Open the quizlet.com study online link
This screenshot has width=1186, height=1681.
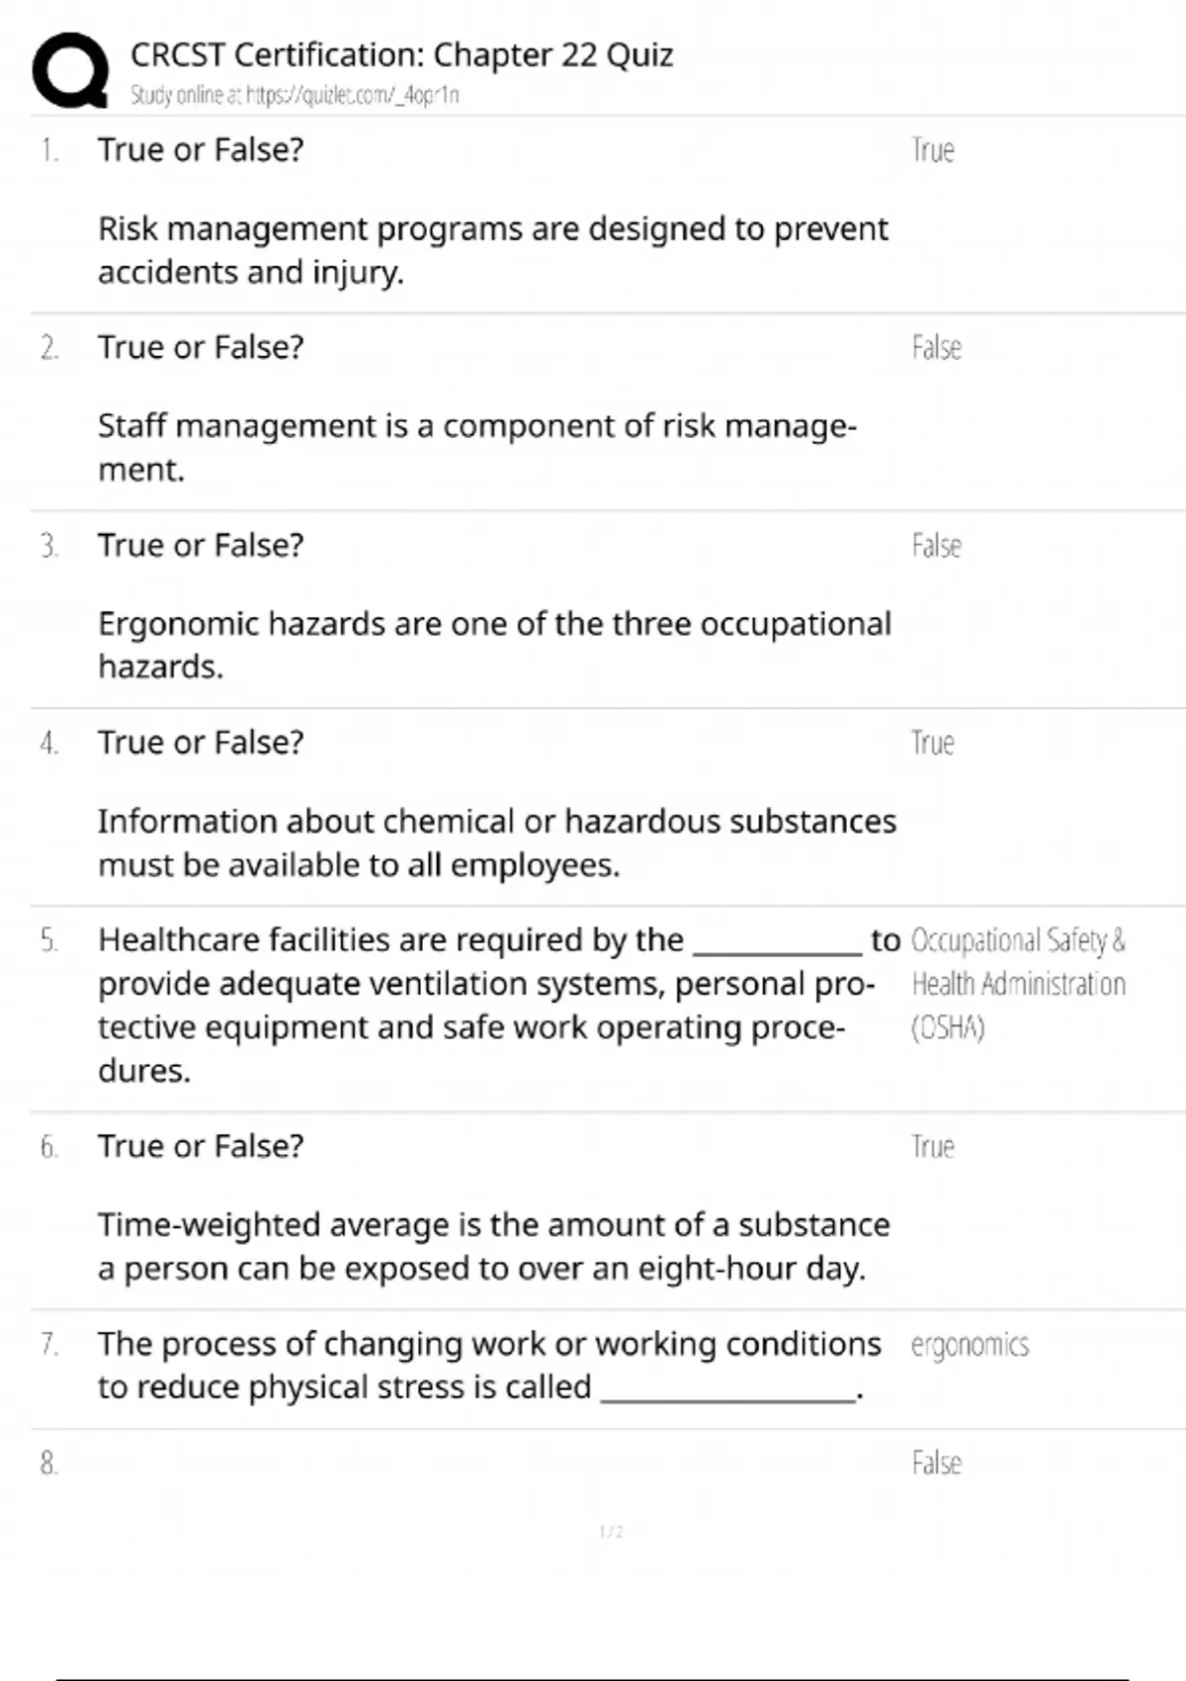295,96
